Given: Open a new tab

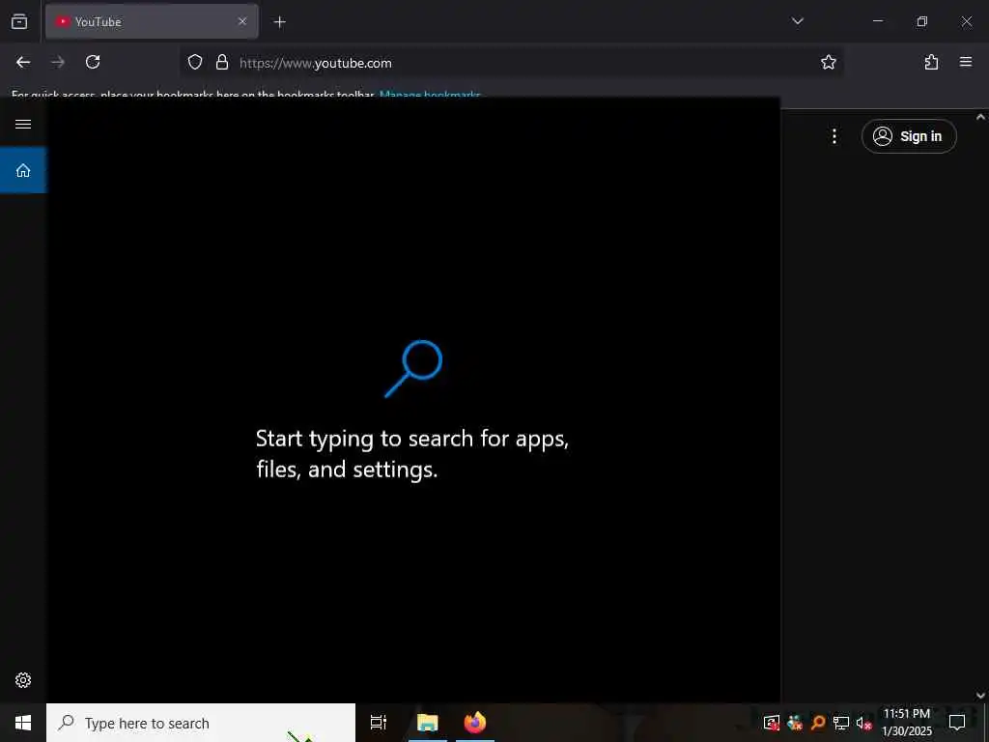Looking at the screenshot, I should (279, 22).
